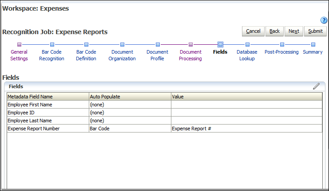
Task: Open the help icon
Action: click(x=324, y=20)
